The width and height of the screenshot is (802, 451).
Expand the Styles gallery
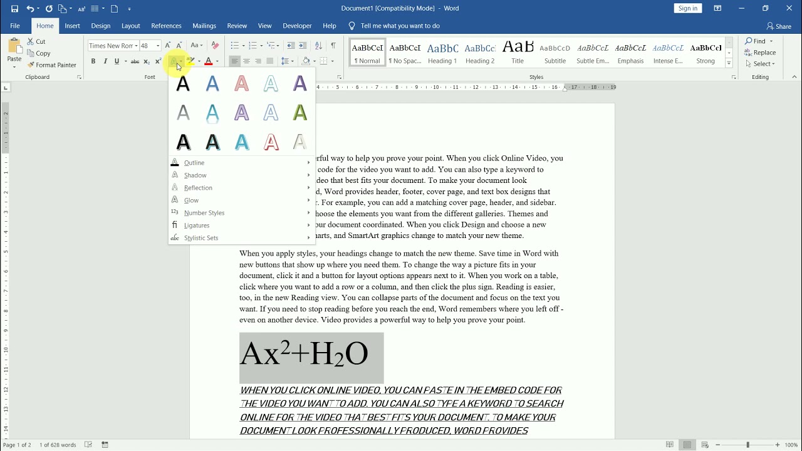click(x=729, y=64)
